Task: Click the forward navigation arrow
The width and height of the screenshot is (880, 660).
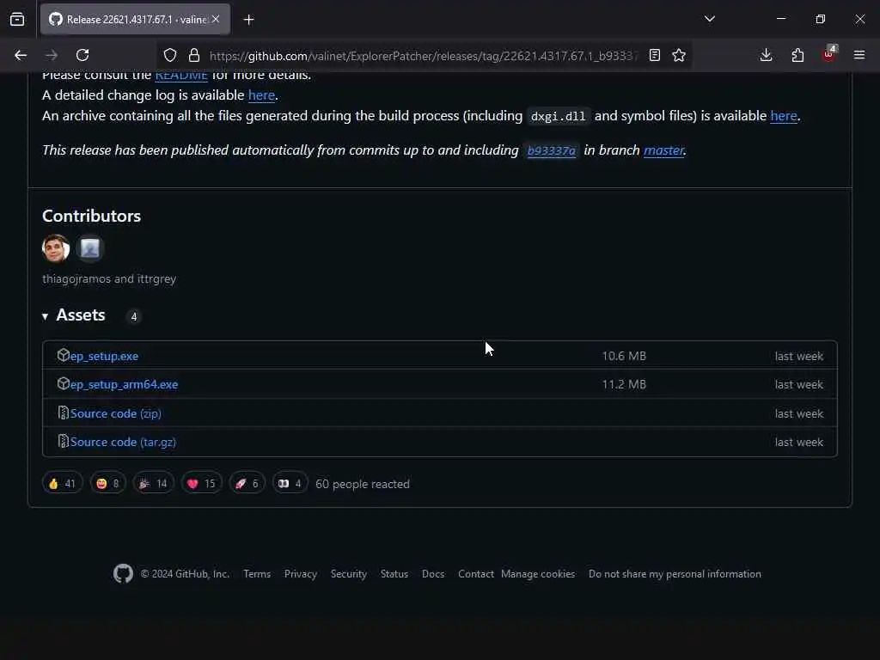Action: click(51, 55)
